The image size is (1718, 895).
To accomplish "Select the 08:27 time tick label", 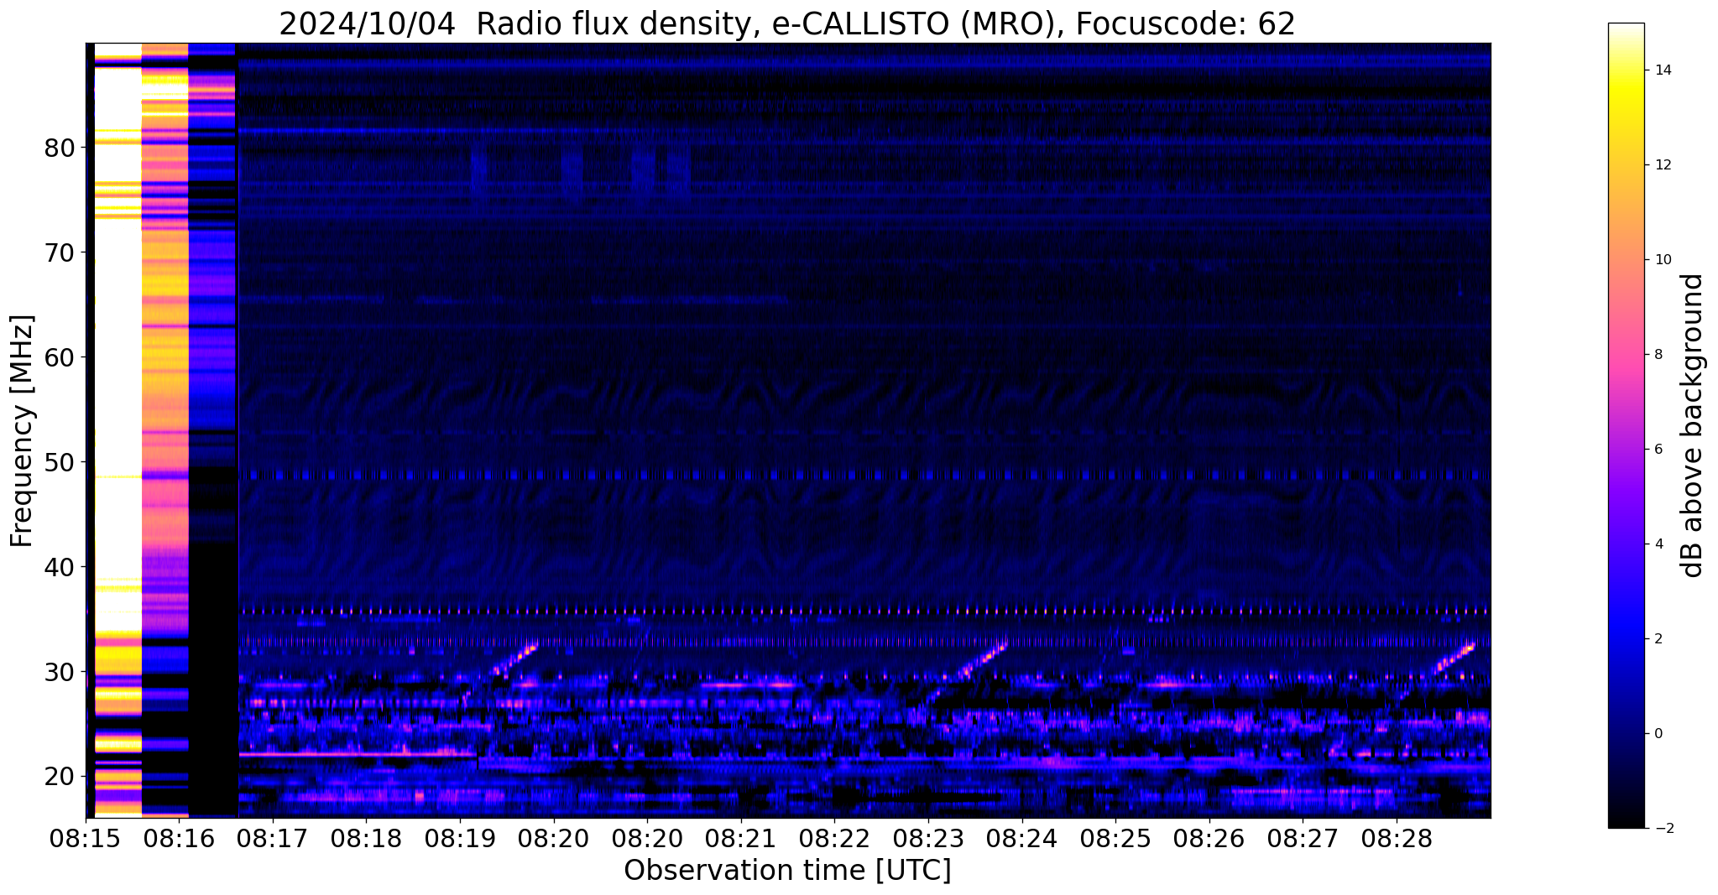I will [1303, 839].
